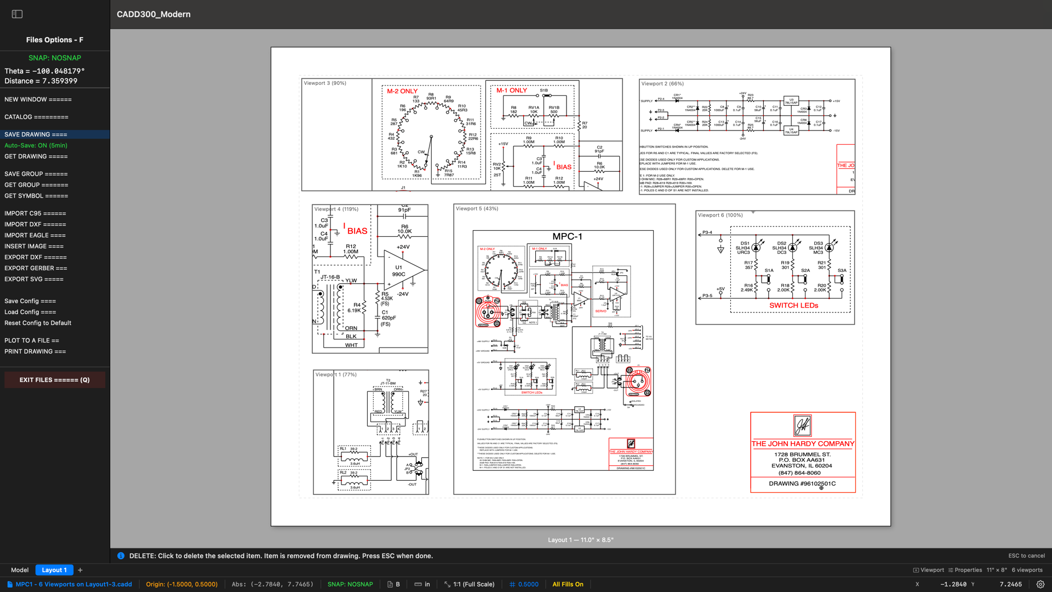This screenshot has width=1052, height=592.
Task: Select Viewport 4 (119%) label
Action: coord(336,209)
